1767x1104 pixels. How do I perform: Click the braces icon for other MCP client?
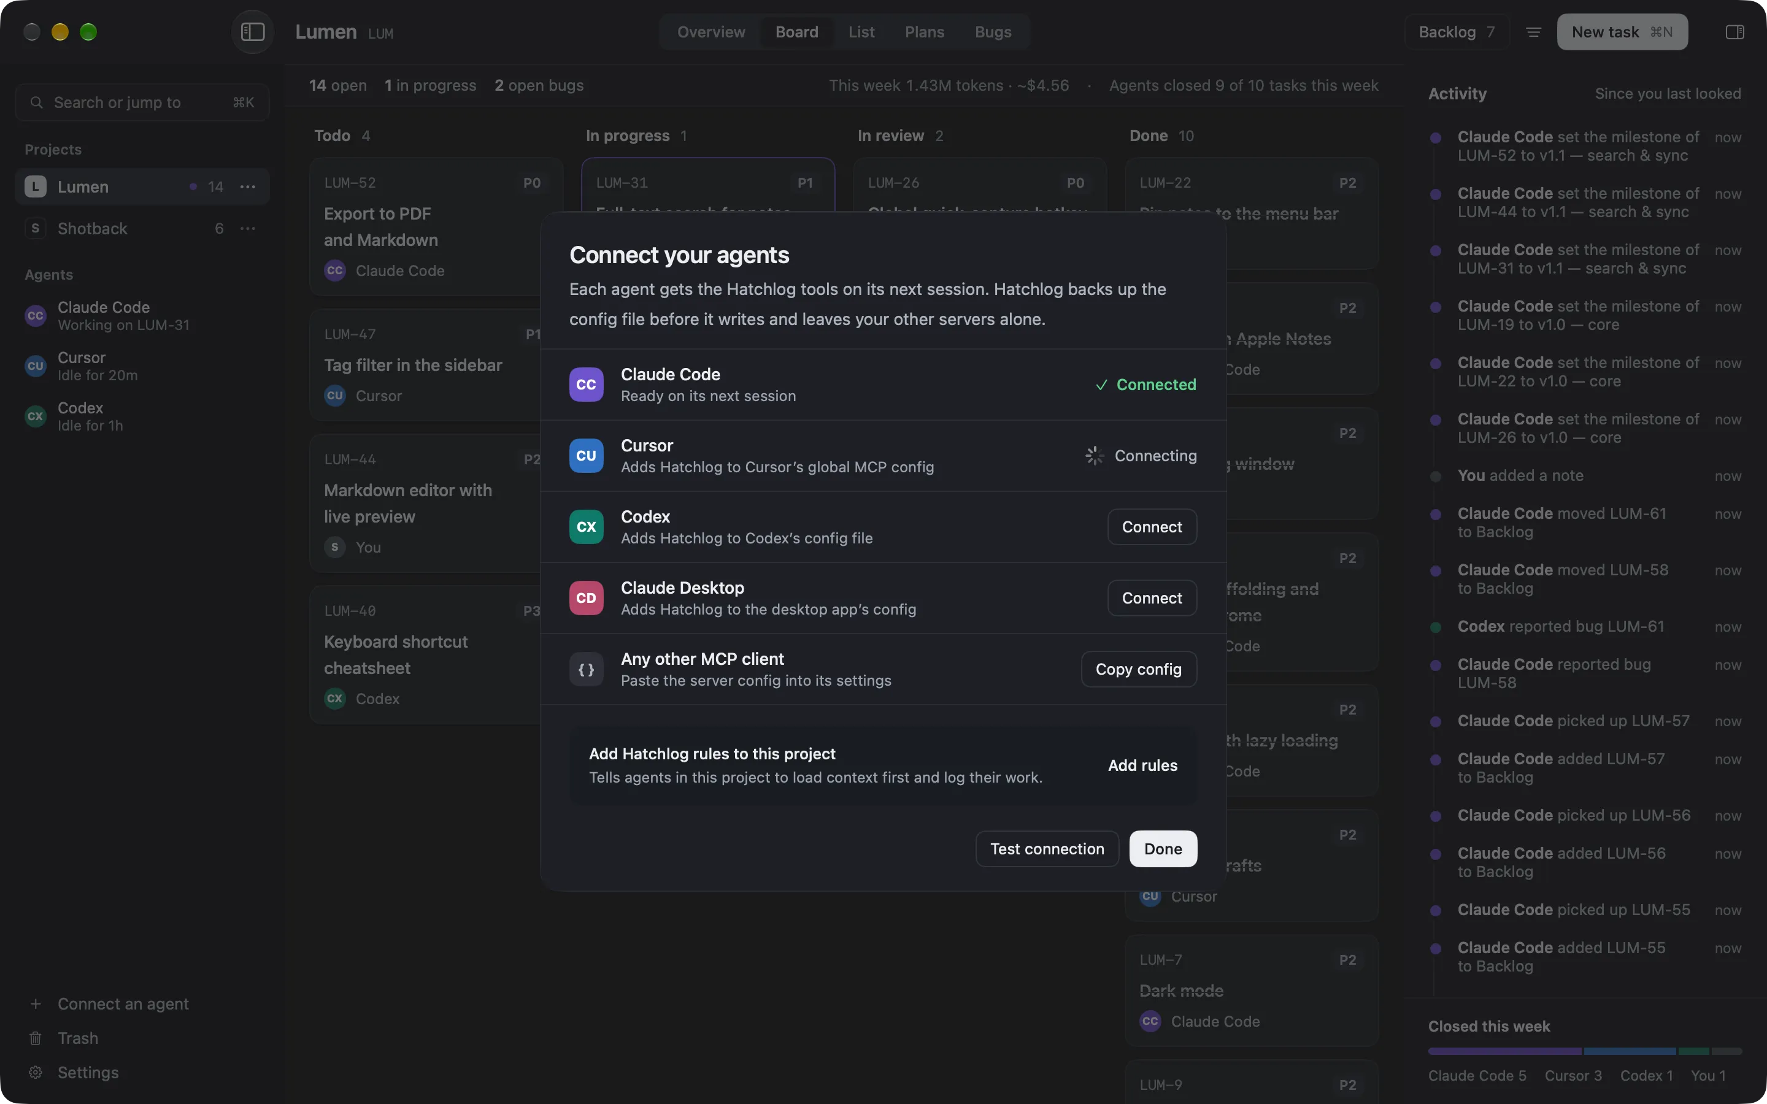point(587,670)
